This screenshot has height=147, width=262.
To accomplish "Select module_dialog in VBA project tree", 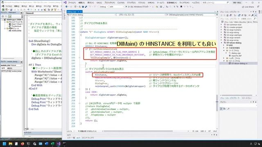I will (x=16, y=31).
